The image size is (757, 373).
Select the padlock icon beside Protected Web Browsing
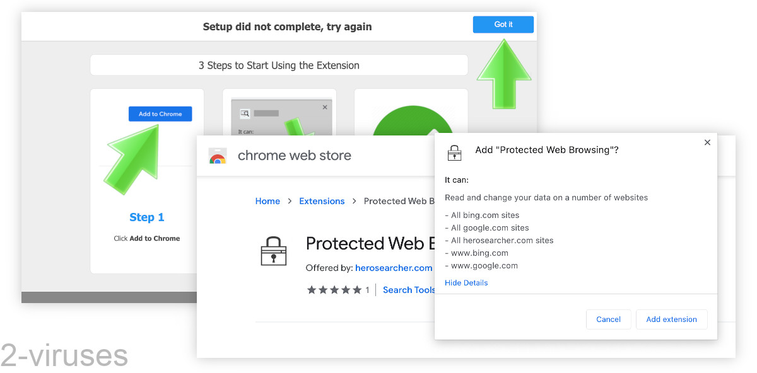(274, 251)
